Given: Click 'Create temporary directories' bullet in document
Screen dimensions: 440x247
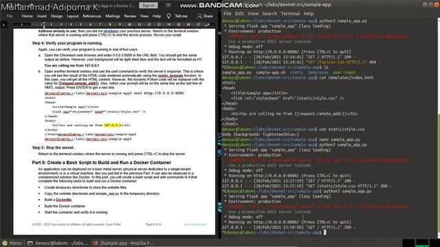Looking at the screenshot, I should pos(85,187).
